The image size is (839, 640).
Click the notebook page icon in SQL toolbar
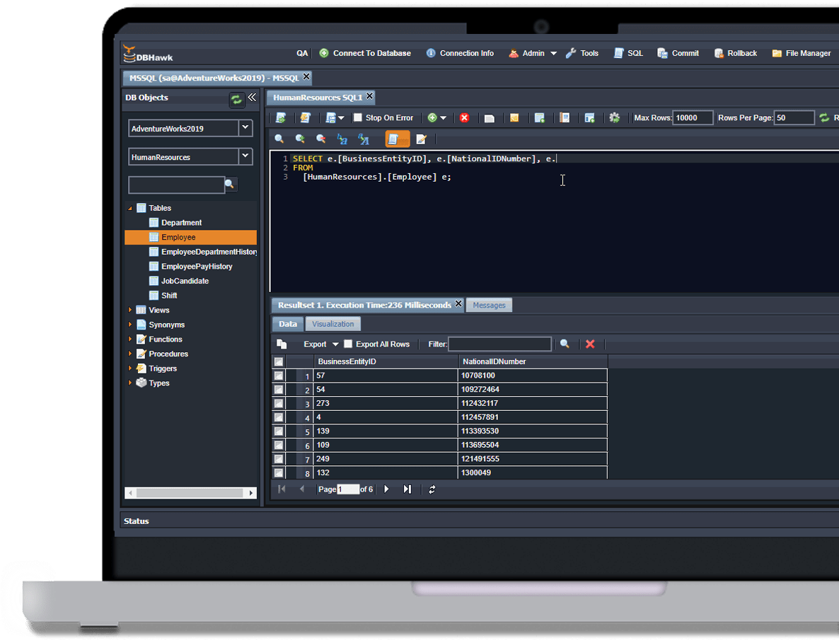565,117
